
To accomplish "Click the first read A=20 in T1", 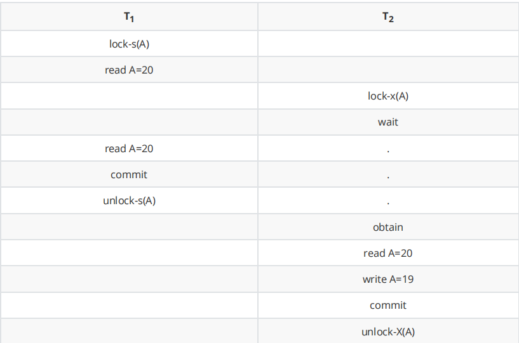I will (129, 70).
